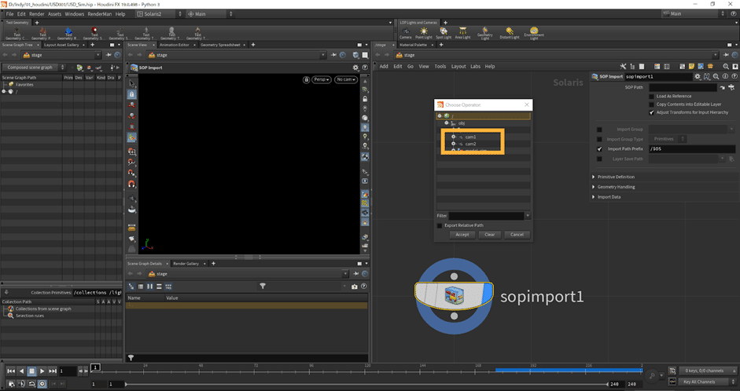Add a Point Light from the shelf
This screenshot has height=391, width=740.
pos(423,32)
